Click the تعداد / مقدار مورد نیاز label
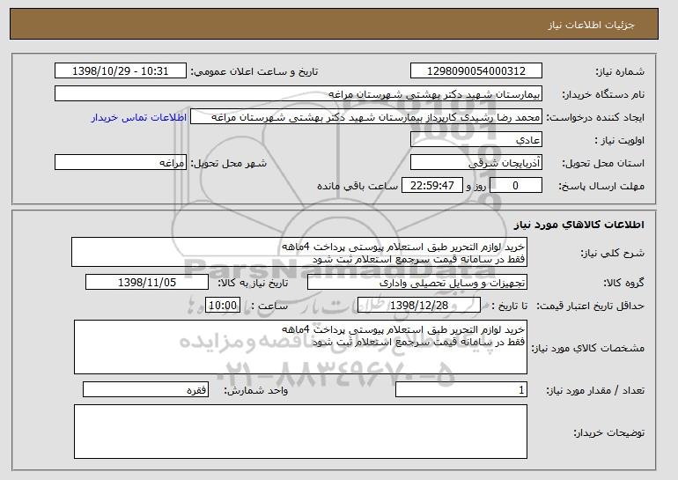The height and width of the screenshot is (480, 678). point(595,390)
